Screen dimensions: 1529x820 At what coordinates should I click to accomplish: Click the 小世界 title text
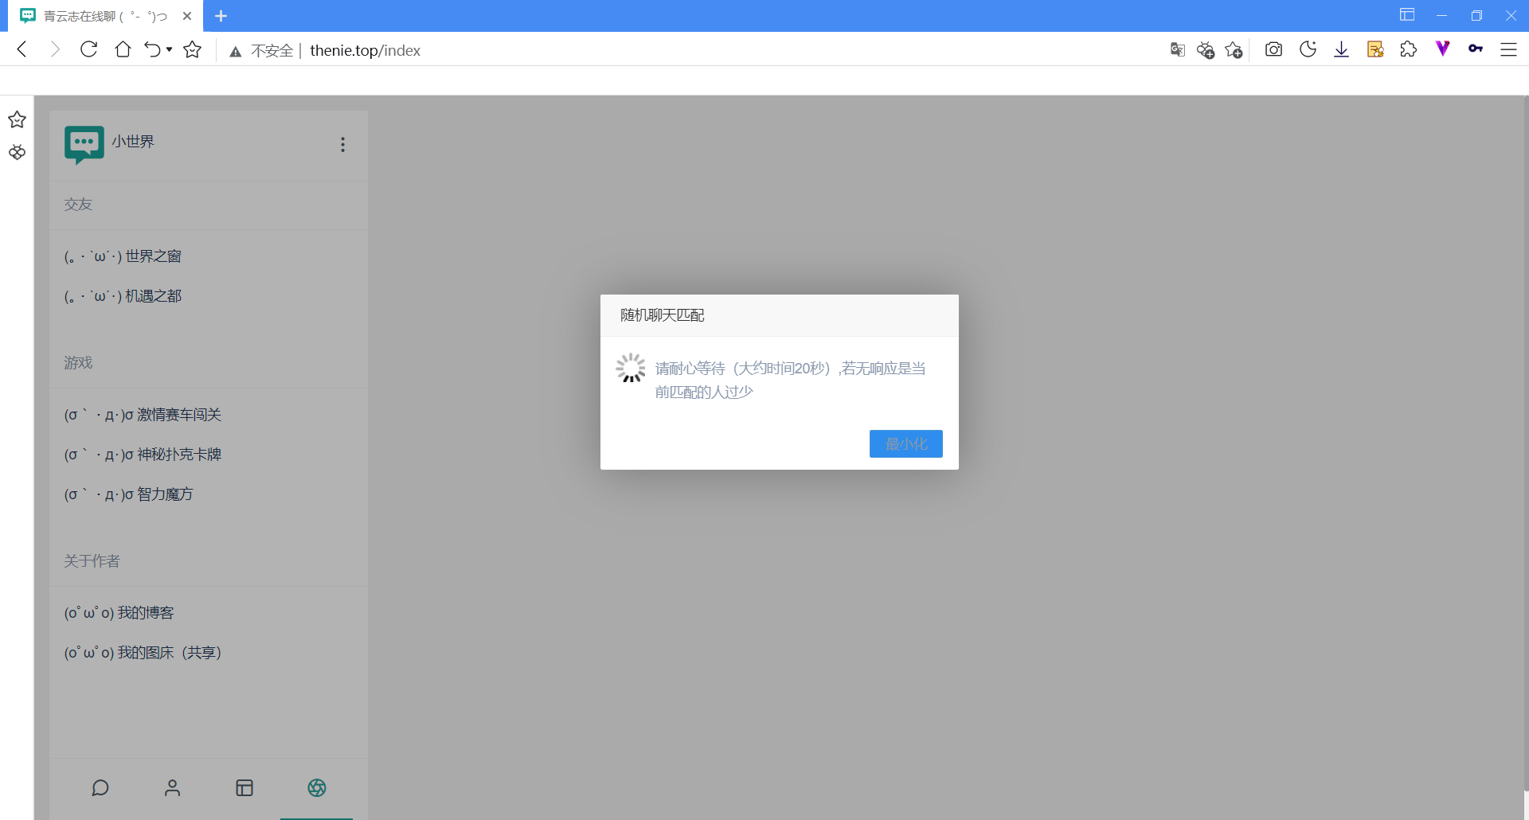pos(133,142)
